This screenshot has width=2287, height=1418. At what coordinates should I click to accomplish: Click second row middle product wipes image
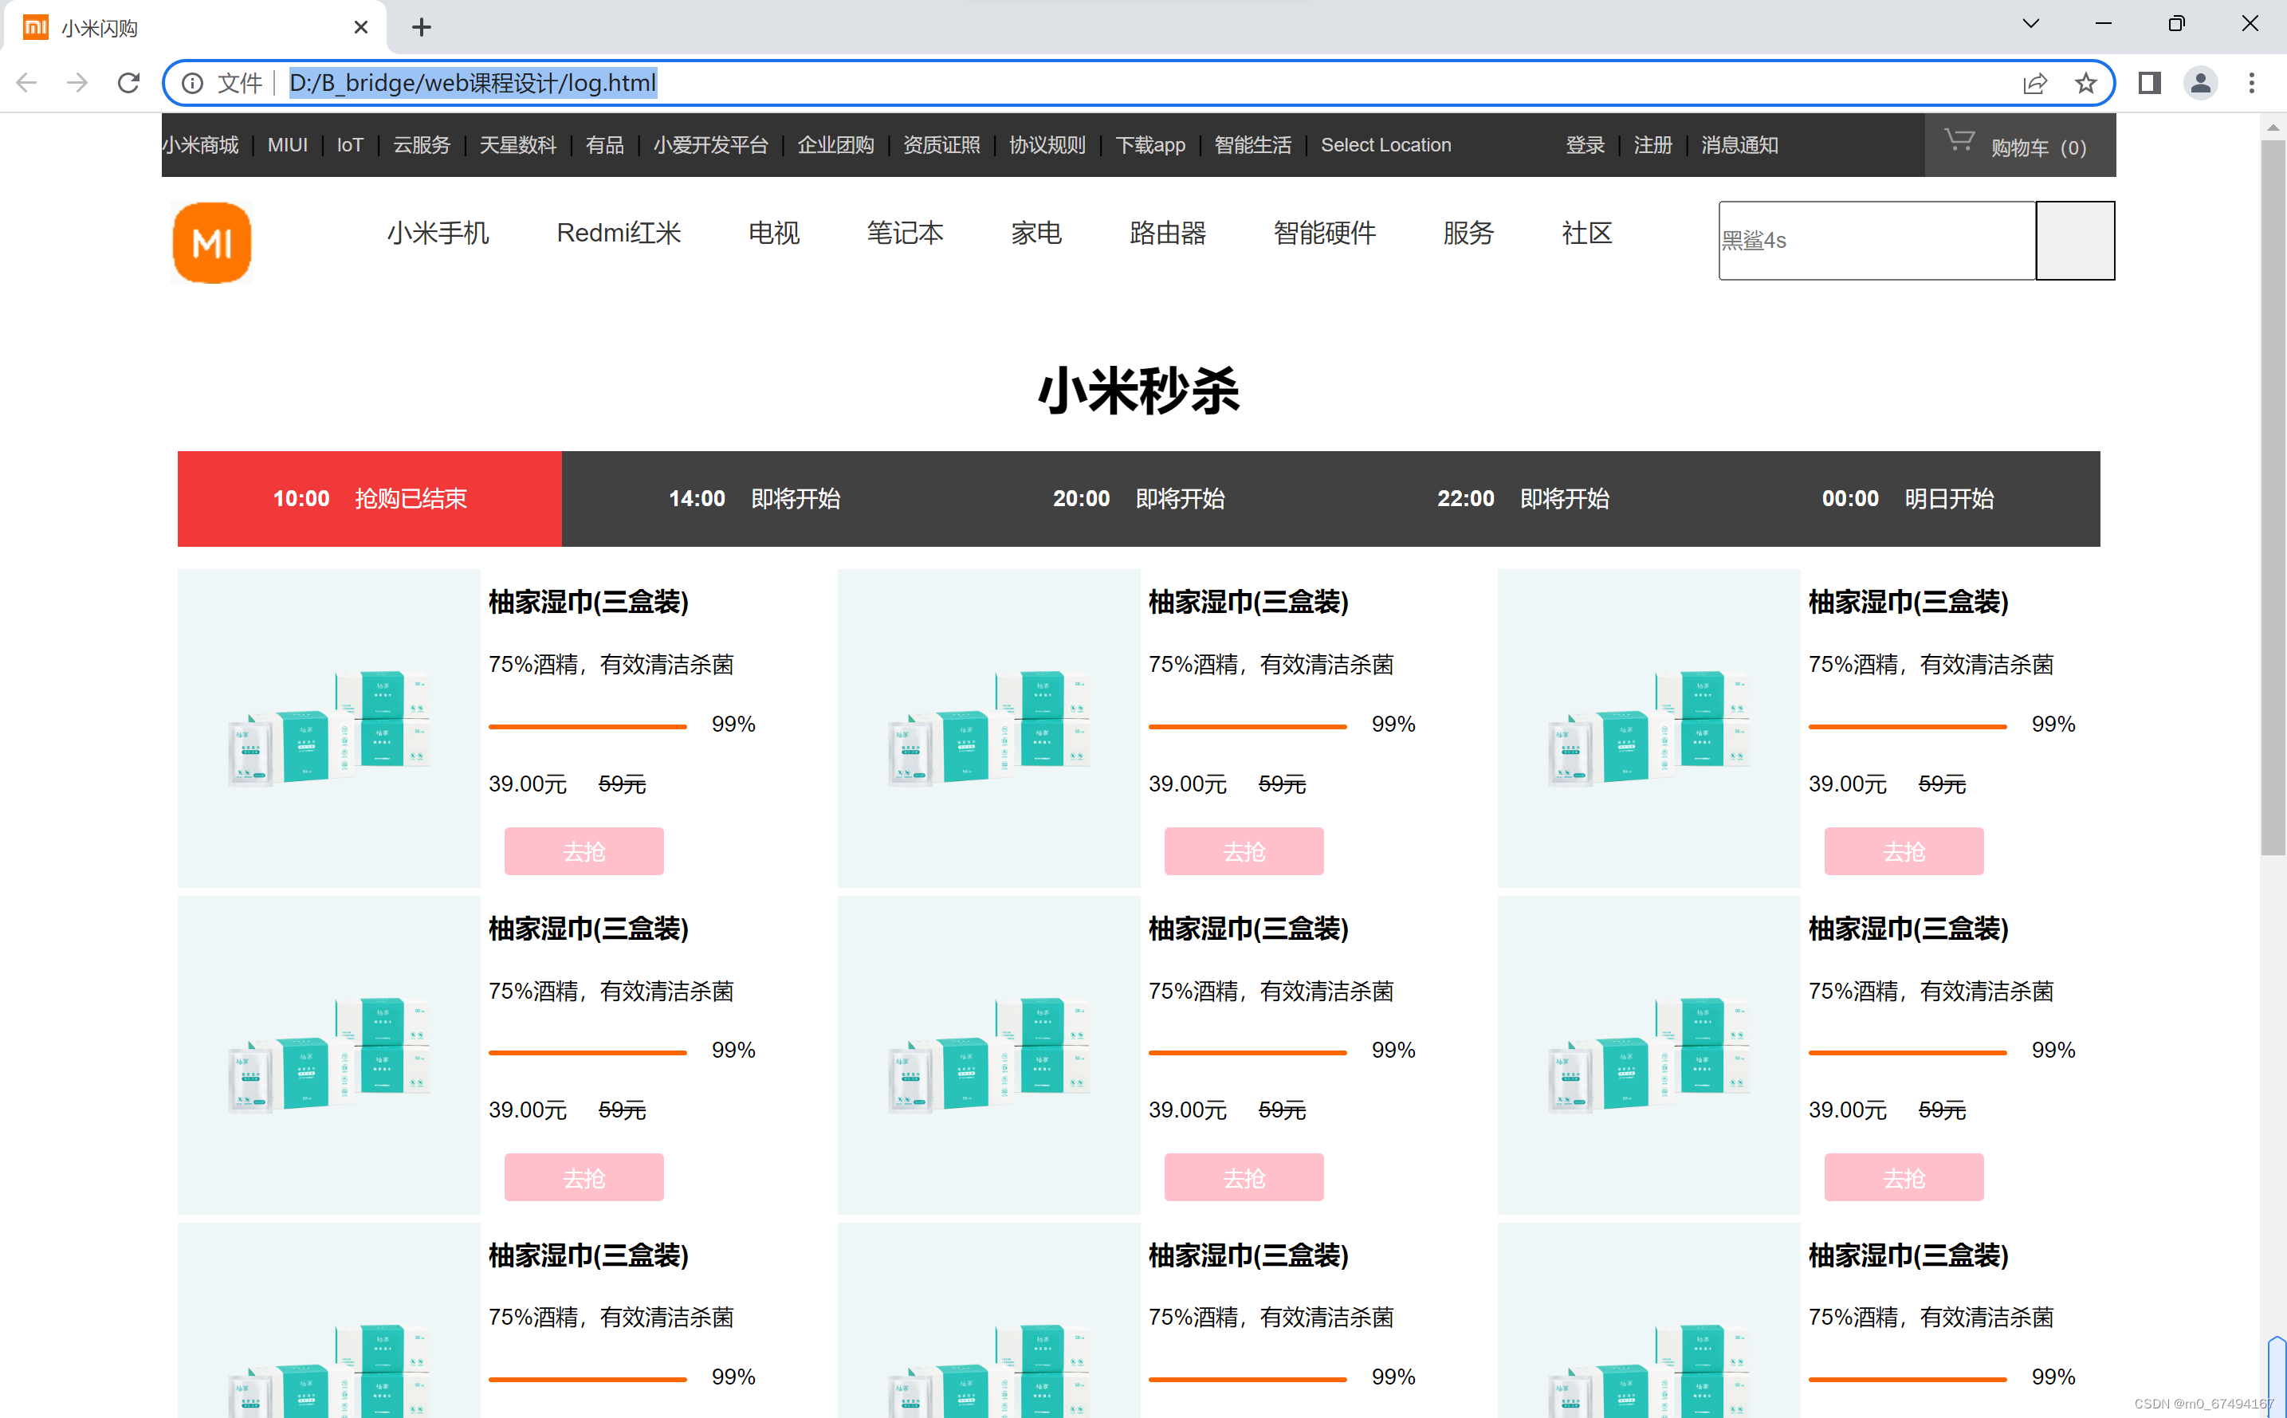click(x=989, y=1054)
